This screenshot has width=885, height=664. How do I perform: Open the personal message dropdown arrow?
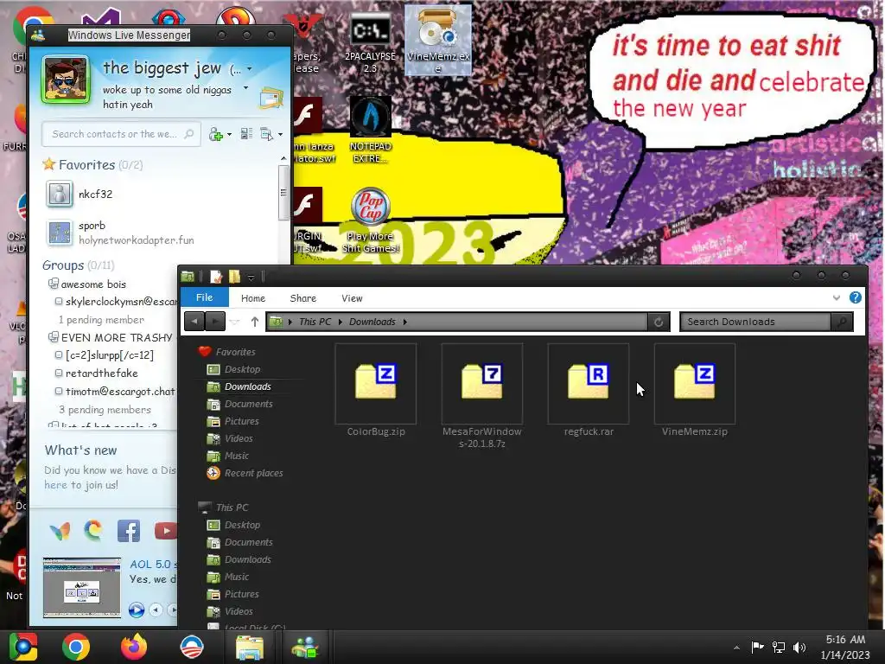point(245,88)
